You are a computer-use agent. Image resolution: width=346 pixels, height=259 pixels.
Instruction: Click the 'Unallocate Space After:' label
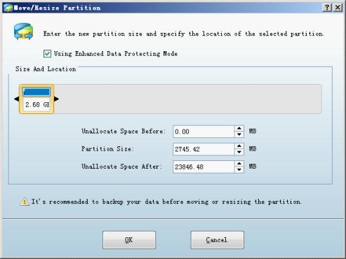(x=121, y=167)
